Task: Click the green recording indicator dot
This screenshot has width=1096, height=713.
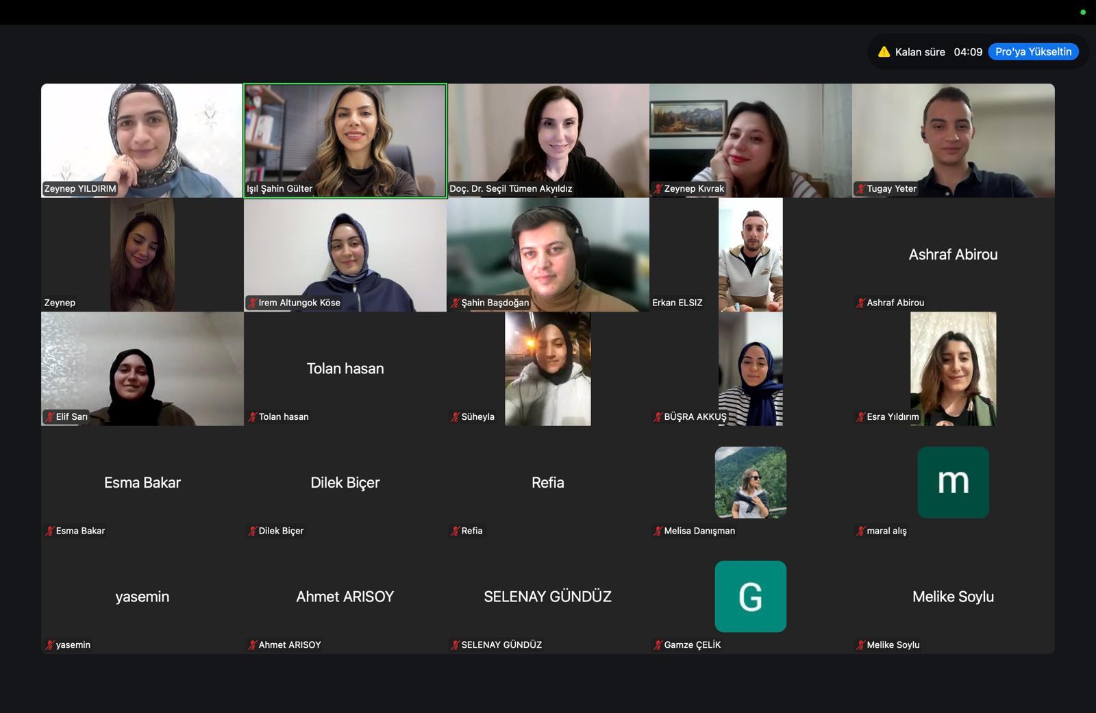Action: 1083,12
